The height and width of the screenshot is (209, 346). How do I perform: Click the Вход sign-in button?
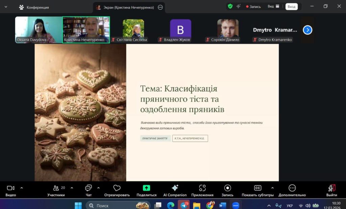291,6
